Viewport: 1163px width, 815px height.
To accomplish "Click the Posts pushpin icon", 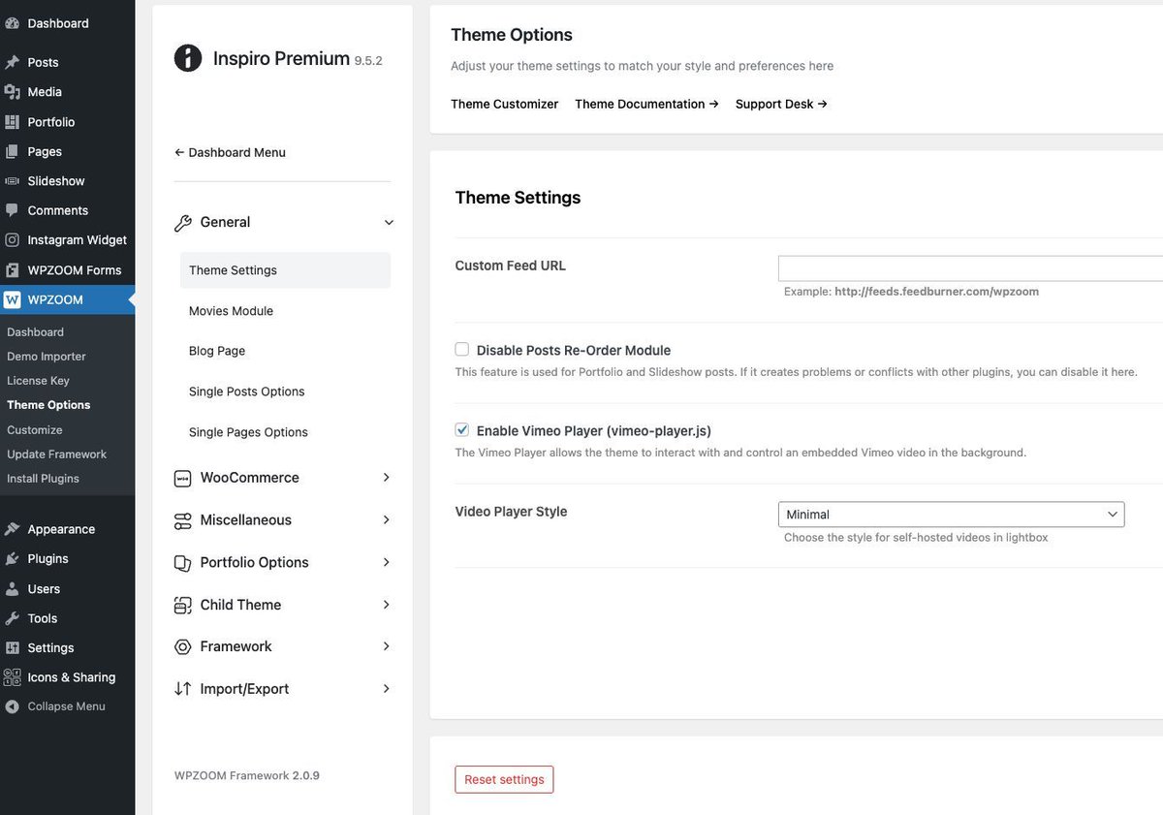I will click(x=12, y=62).
